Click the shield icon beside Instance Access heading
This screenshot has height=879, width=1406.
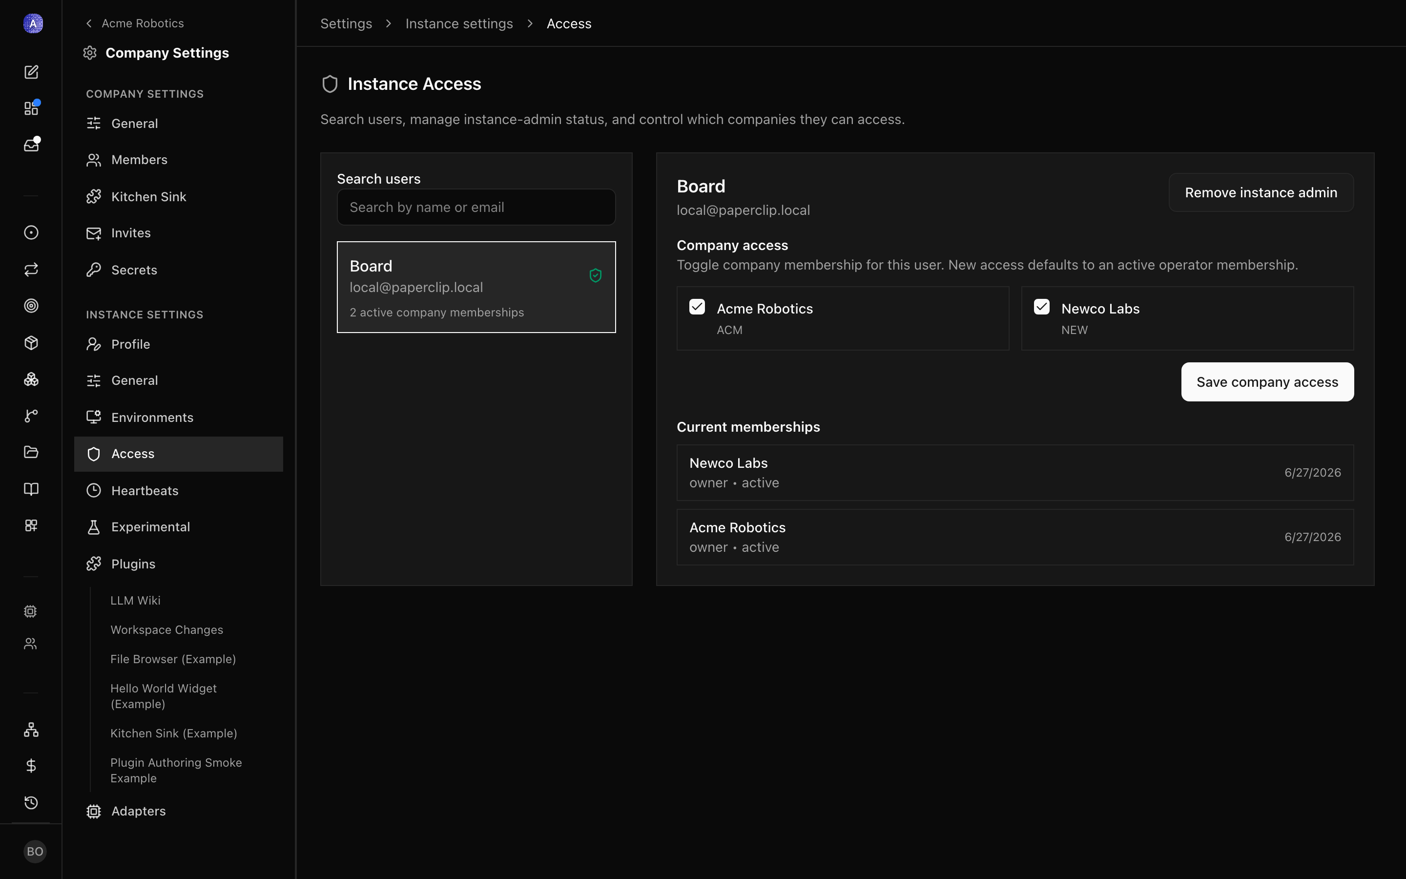pyautogui.click(x=330, y=84)
